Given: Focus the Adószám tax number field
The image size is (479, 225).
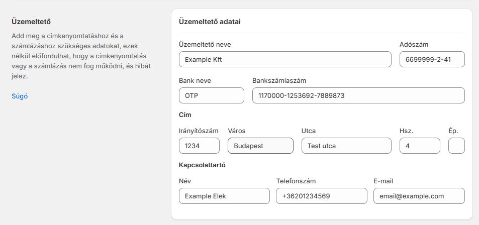Looking at the screenshot, I should tap(432, 59).
